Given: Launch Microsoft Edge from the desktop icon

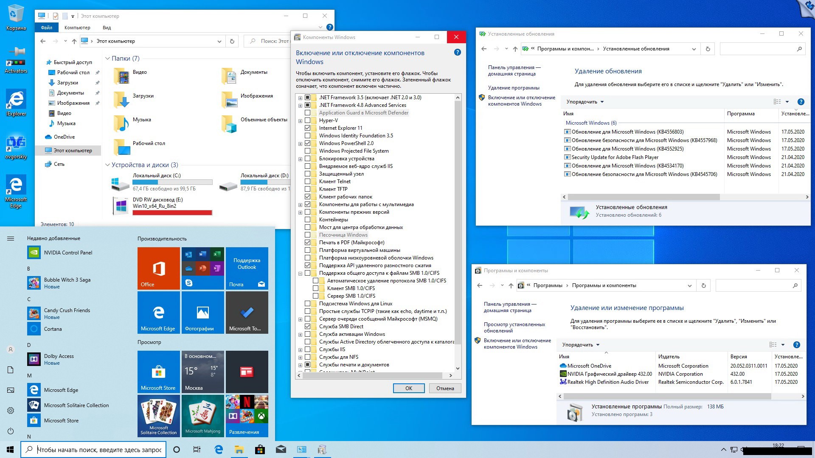Looking at the screenshot, I should 16,191.
